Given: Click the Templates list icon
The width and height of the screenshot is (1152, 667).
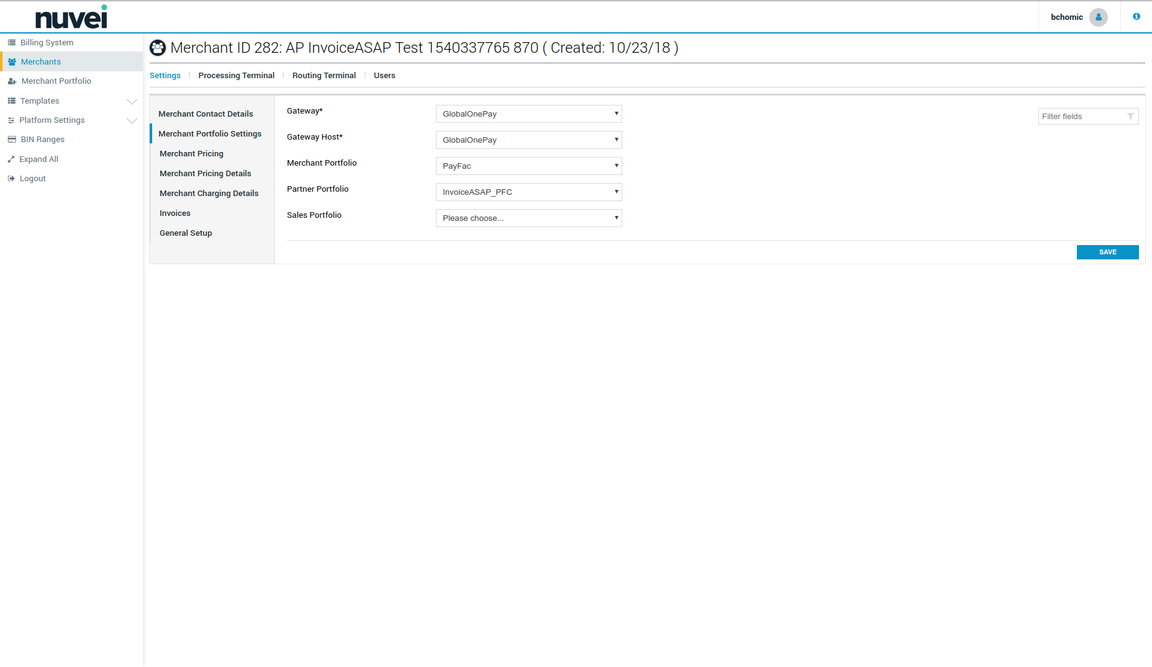Looking at the screenshot, I should click(11, 101).
